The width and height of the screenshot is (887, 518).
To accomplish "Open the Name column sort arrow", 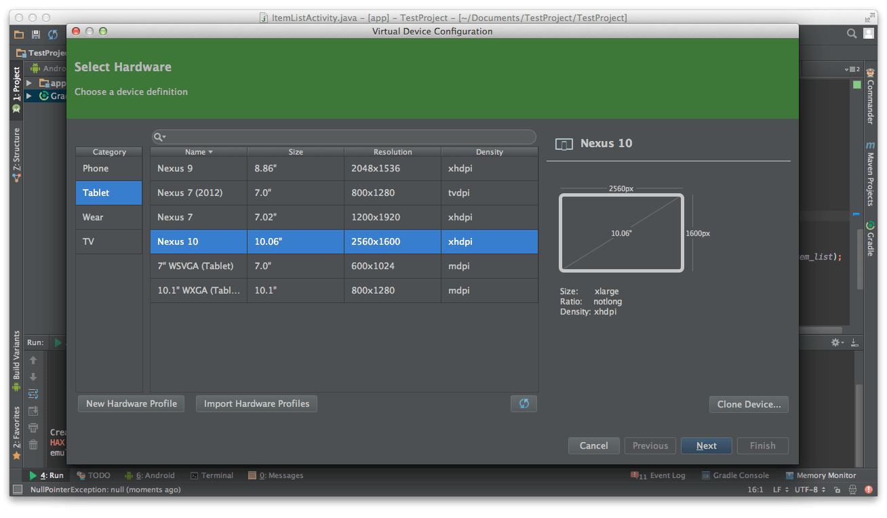I will (x=211, y=153).
